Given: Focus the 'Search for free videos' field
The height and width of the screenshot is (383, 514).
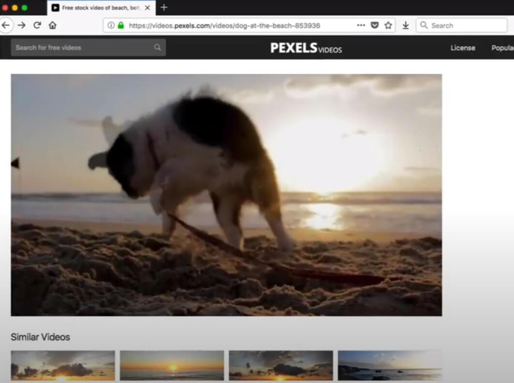Looking at the screenshot, I should (78, 47).
